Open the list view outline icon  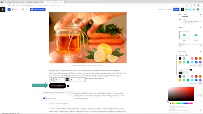pos(26,9)
